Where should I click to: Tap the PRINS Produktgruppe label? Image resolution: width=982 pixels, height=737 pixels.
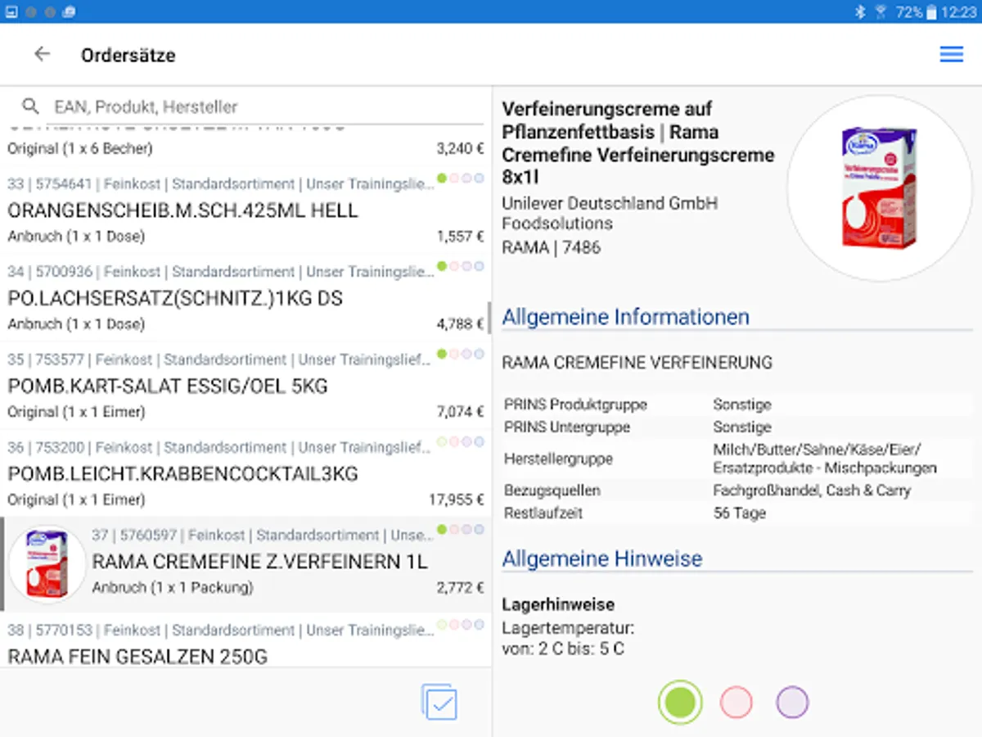coord(575,405)
